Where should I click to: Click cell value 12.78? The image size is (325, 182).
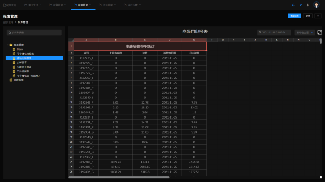(145, 102)
